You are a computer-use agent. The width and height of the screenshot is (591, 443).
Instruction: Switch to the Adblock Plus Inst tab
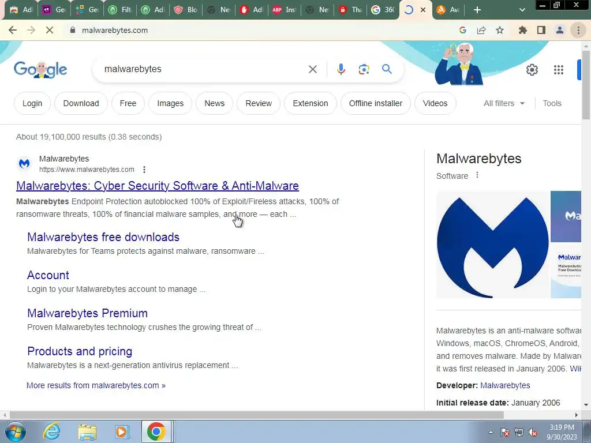pyautogui.click(x=284, y=10)
